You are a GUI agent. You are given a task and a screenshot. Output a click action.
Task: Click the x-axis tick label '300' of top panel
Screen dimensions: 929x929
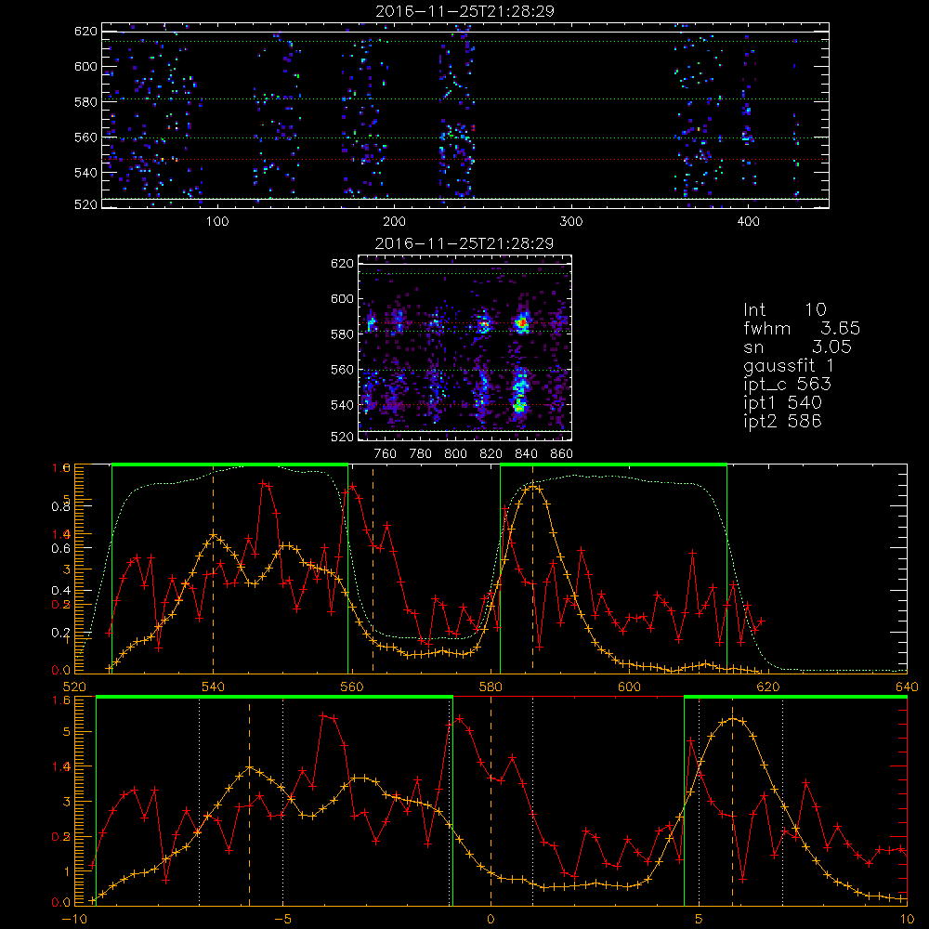pyautogui.click(x=571, y=222)
